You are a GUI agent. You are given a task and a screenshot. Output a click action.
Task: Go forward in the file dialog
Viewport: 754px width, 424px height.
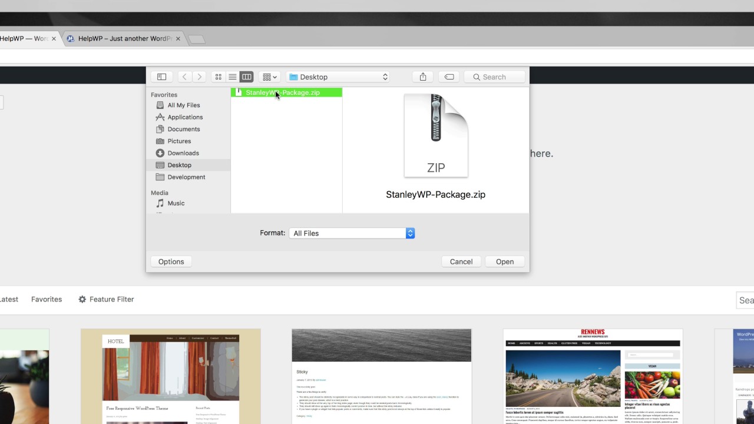click(x=199, y=77)
